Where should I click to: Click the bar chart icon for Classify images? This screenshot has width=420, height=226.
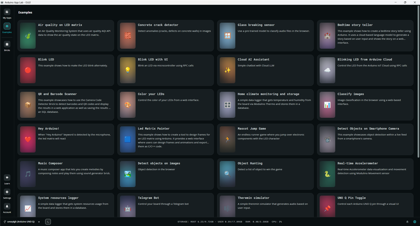(x=327, y=105)
